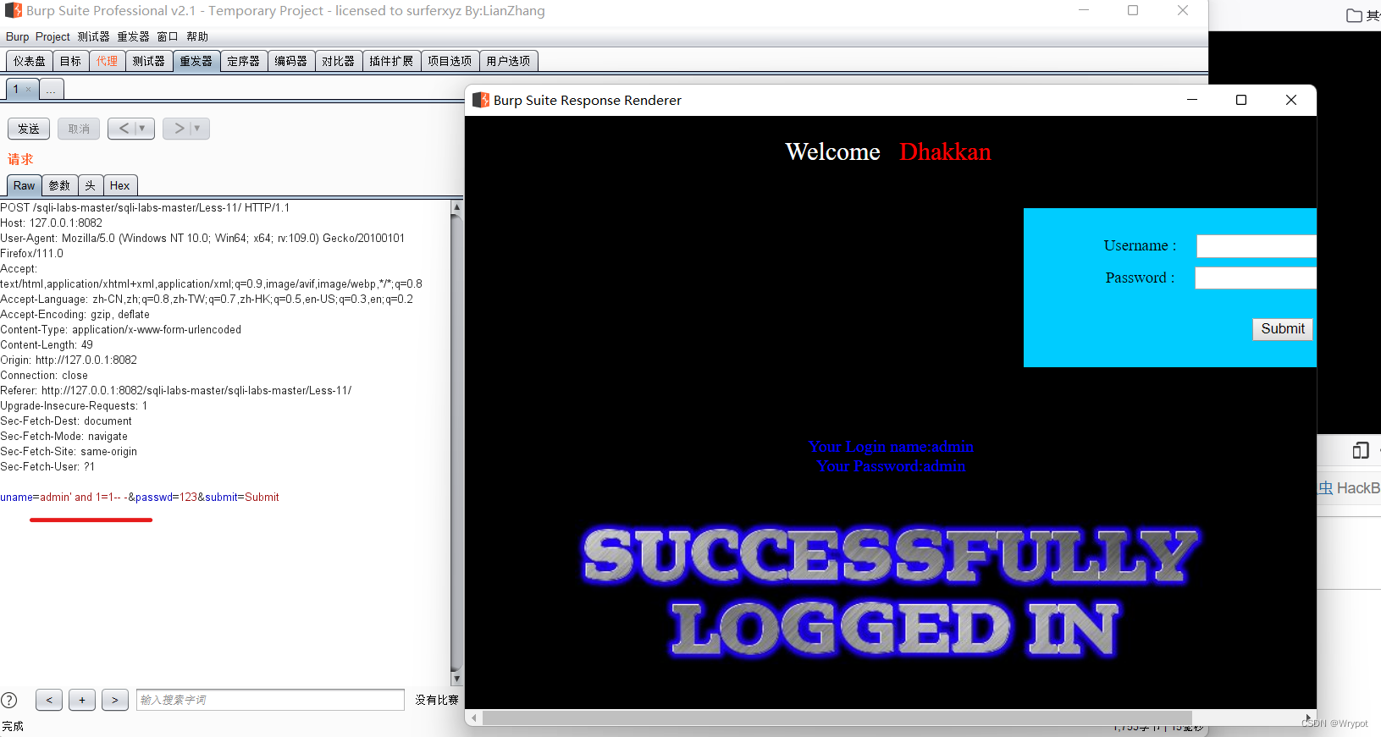Click the Host: 127.0.0.1:8082 header
Viewport: 1381px width, 737px height.
[52, 223]
